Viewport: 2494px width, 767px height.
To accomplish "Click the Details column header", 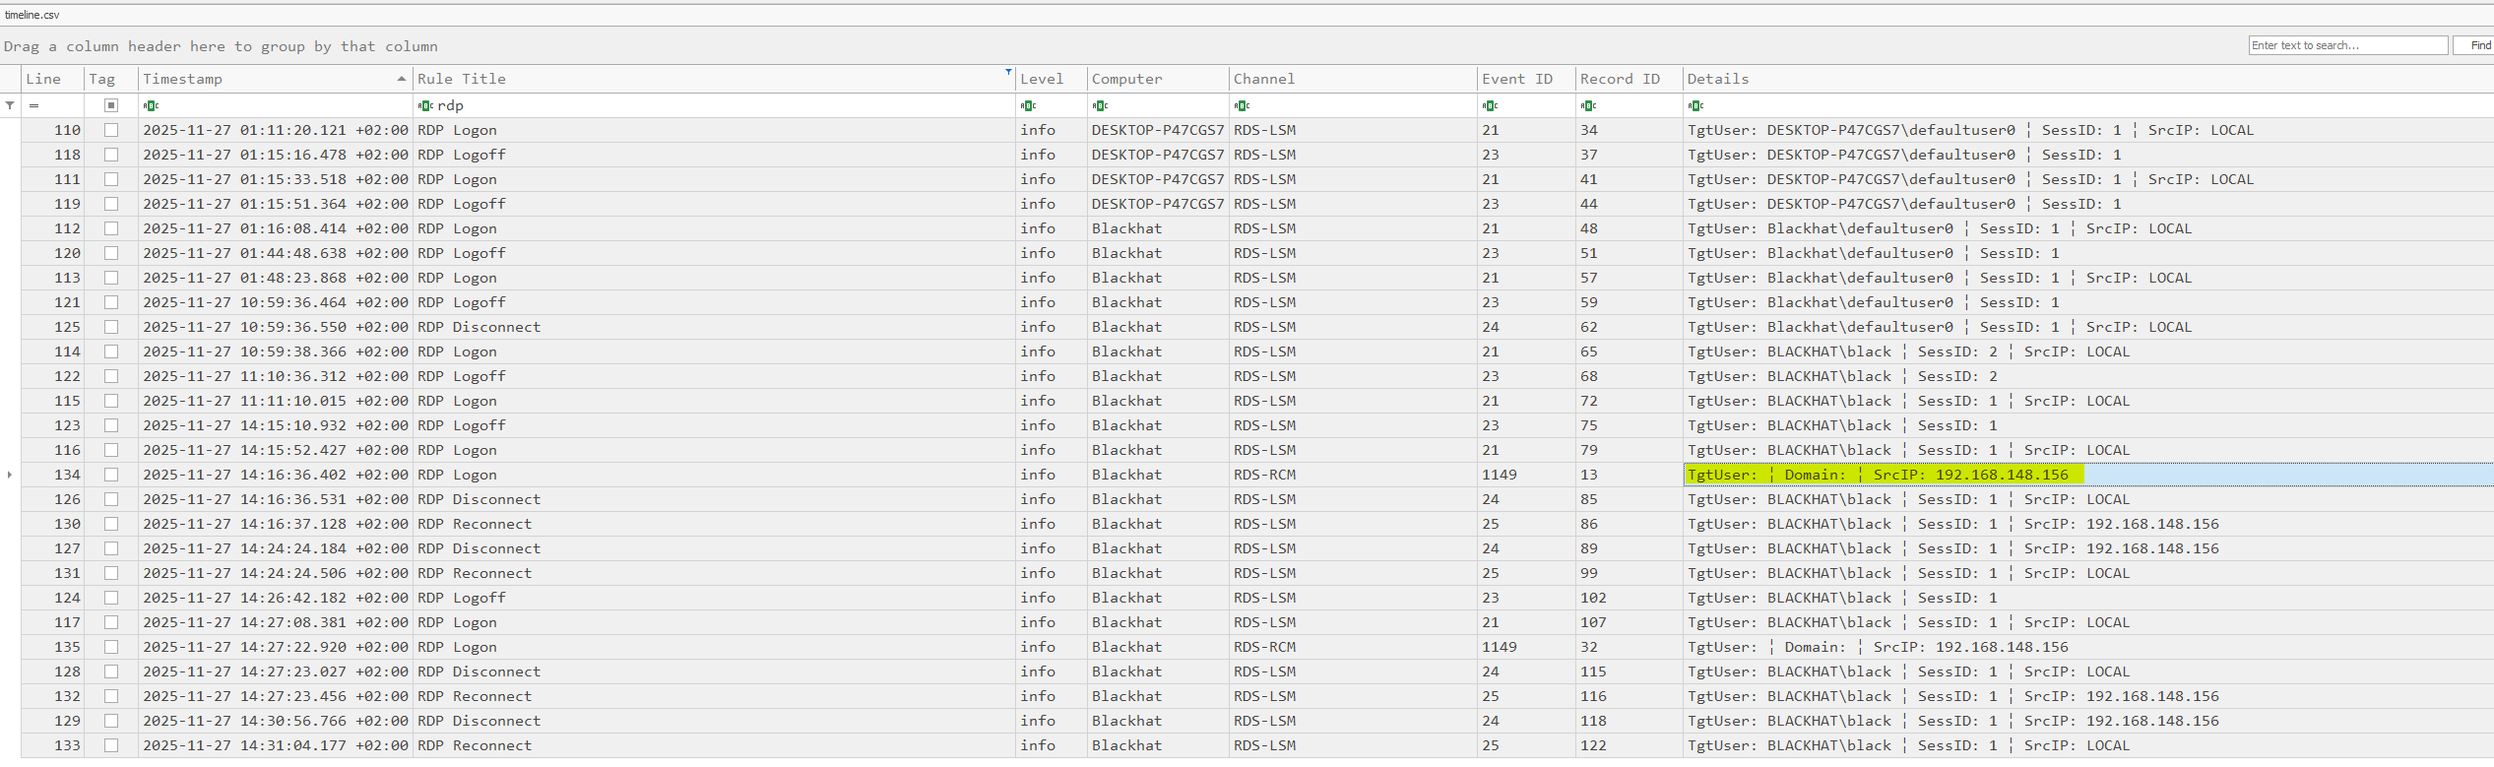I will (1717, 79).
